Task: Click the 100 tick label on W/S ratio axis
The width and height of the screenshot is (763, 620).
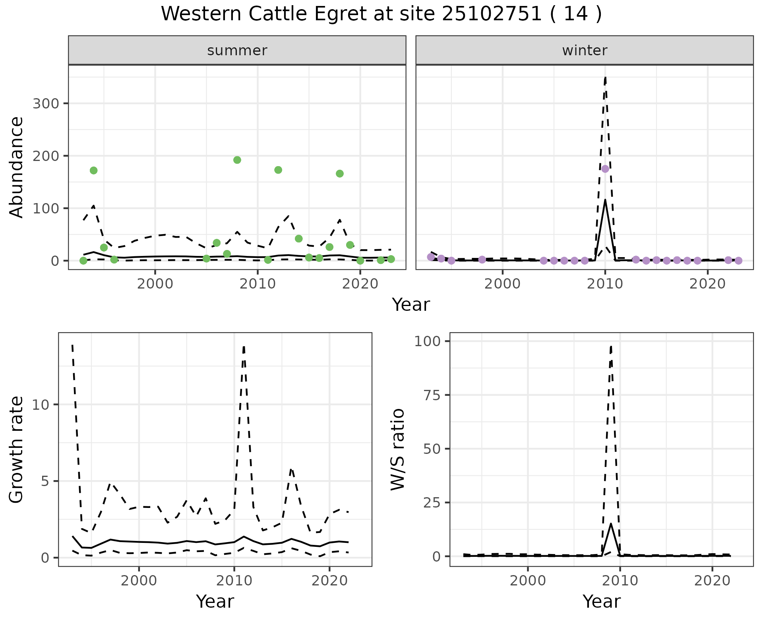Action: pyautogui.click(x=427, y=341)
